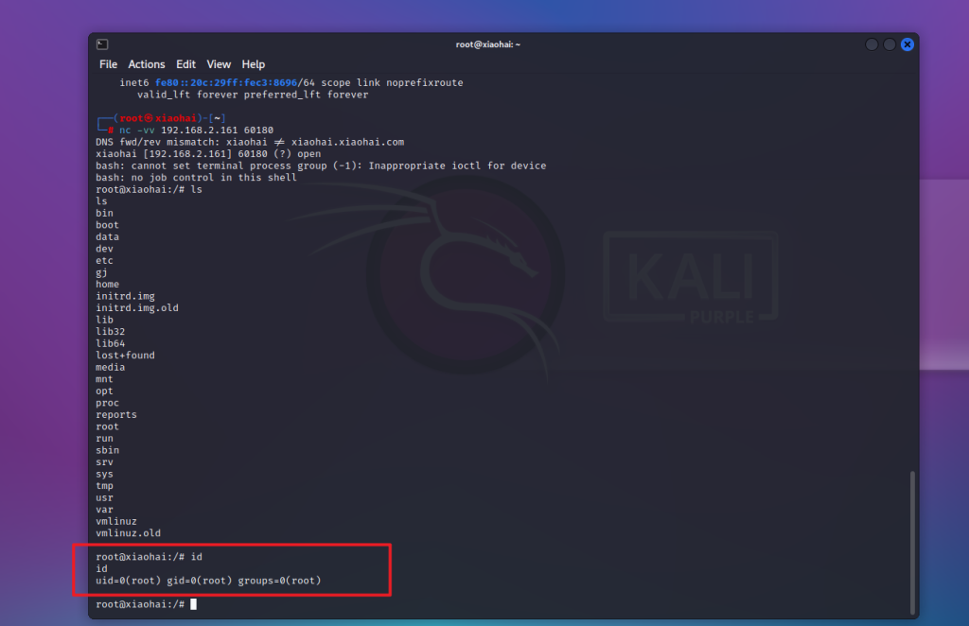
Task: Open the Actions menu
Action: (147, 64)
